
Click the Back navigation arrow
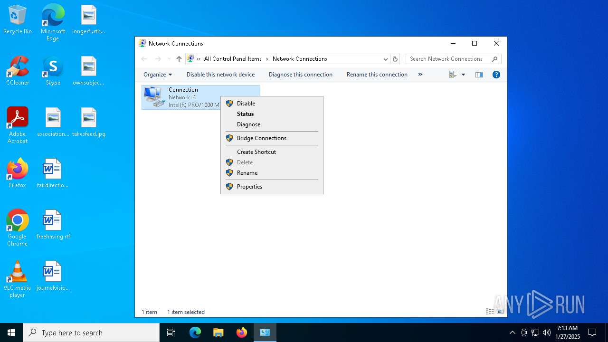pos(144,59)
